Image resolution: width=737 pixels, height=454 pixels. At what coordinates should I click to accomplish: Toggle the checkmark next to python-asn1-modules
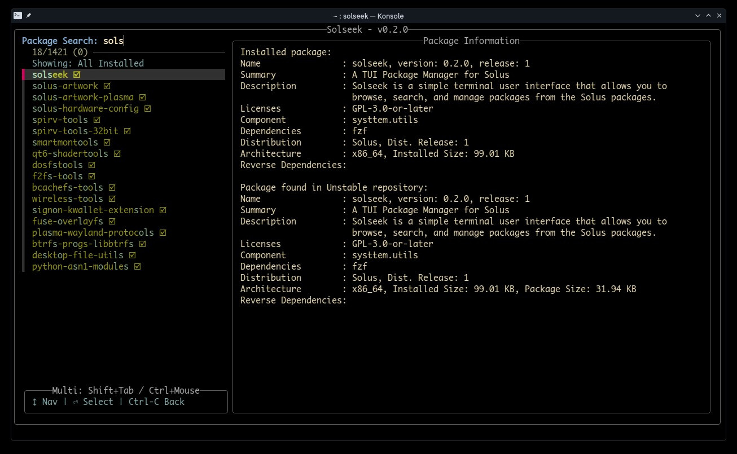click(138, 266)
